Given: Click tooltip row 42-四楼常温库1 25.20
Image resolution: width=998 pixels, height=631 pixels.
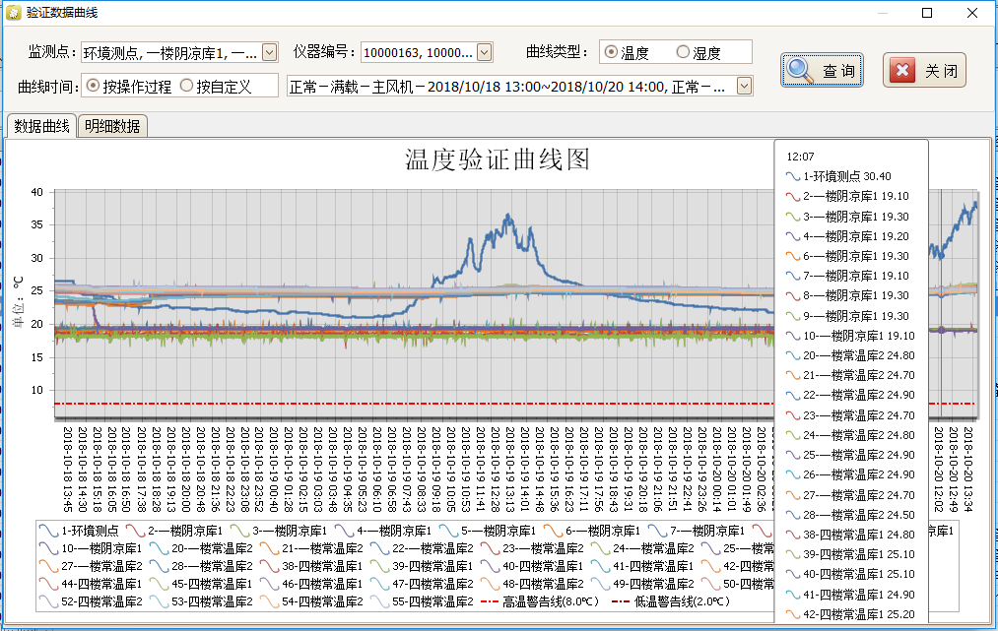Looking at the screenshot, I should 850,614.
